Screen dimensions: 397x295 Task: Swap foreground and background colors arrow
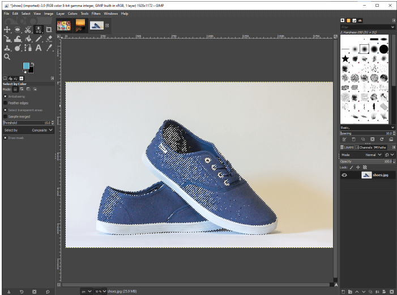click(32, 64)
